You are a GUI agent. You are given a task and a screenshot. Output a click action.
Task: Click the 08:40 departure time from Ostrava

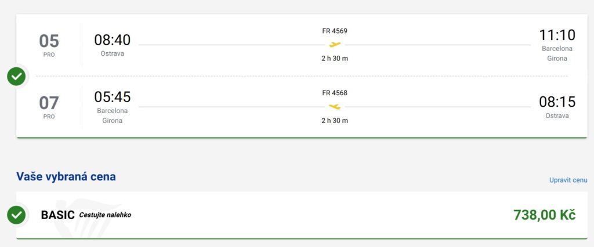point(113,40)
